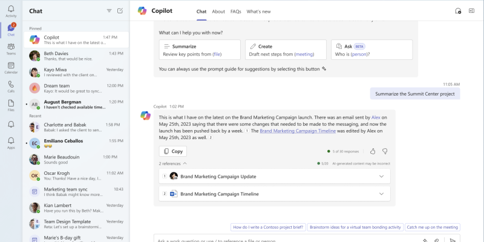
Task: Click the unlabeled bell icon below Files
Action: point(11,124)
